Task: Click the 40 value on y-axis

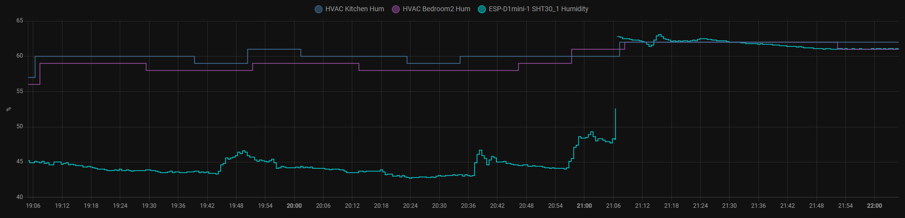Action: click(x=20, y=198)
